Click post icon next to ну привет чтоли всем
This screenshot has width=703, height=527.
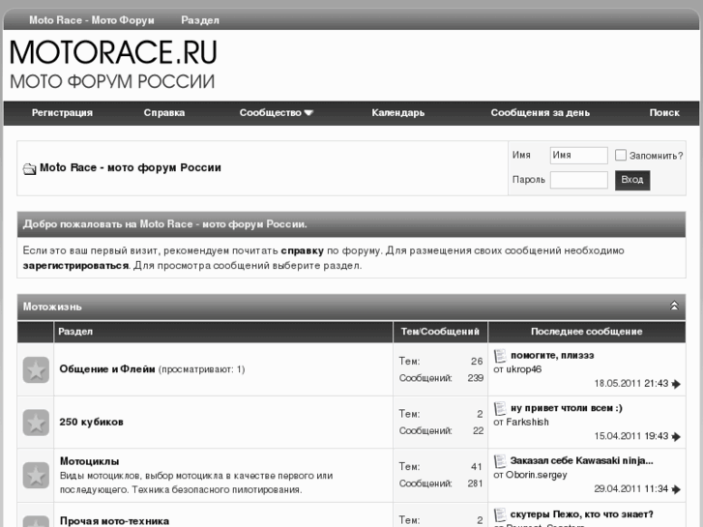click(x=500, y=409)
